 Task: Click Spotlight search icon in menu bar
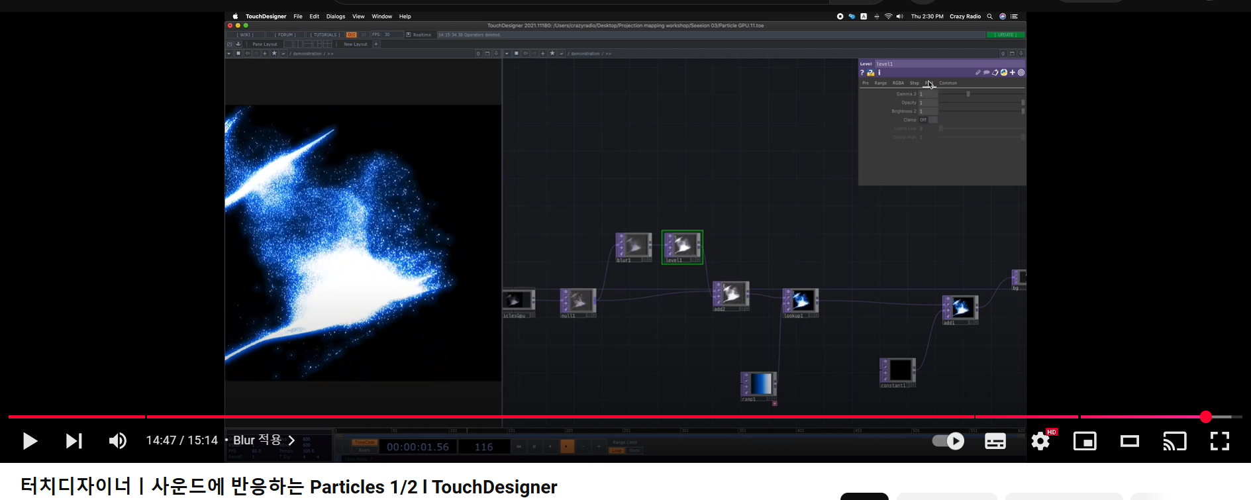[x=990, y=17]
